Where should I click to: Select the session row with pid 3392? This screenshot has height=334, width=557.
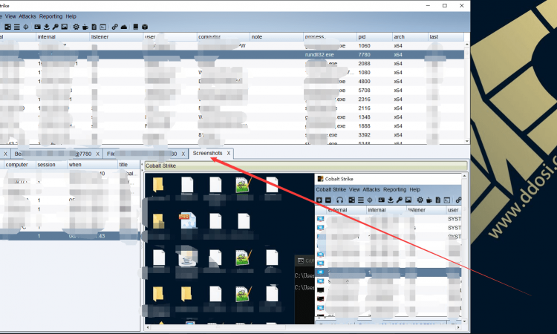tap(232, 135)
